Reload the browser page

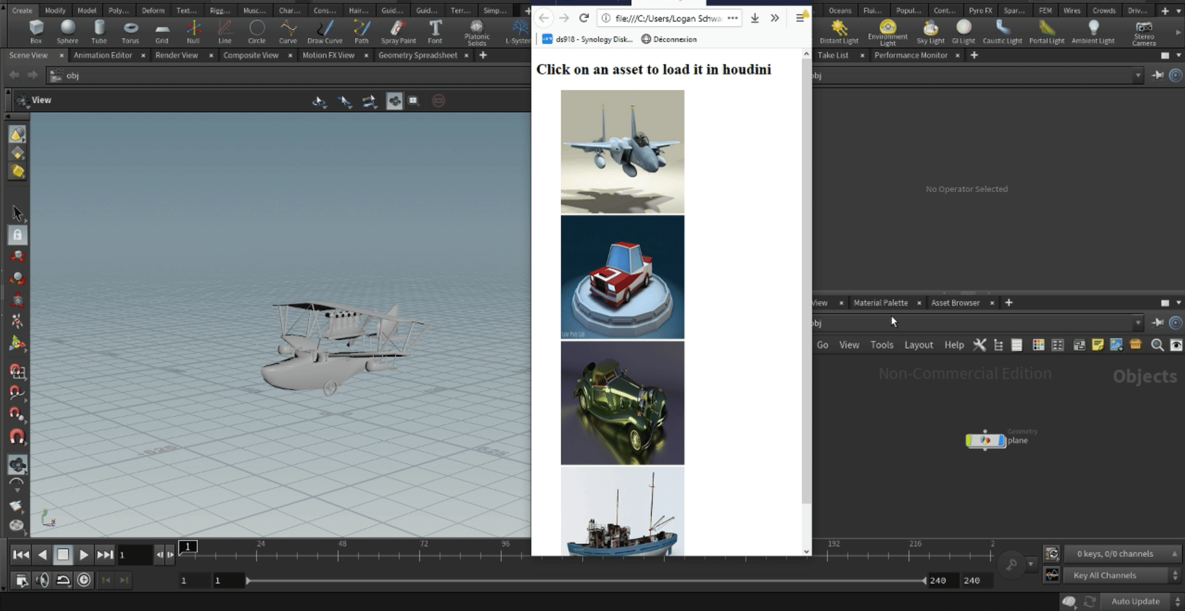click(584, 18)
